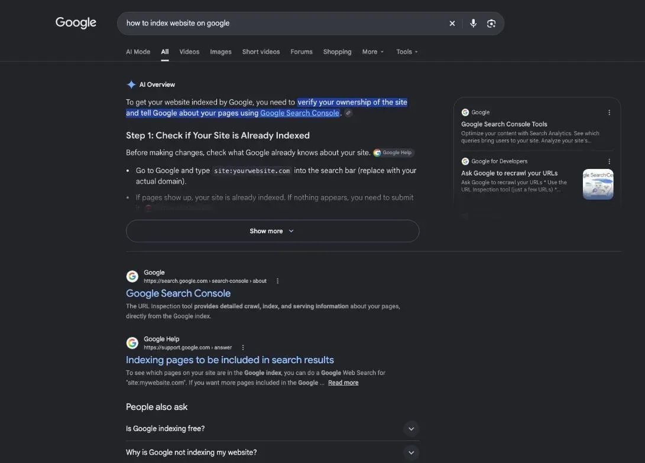Open 'Indexing pages to be included in search results'
645x463 pixels.
(230, 360)
